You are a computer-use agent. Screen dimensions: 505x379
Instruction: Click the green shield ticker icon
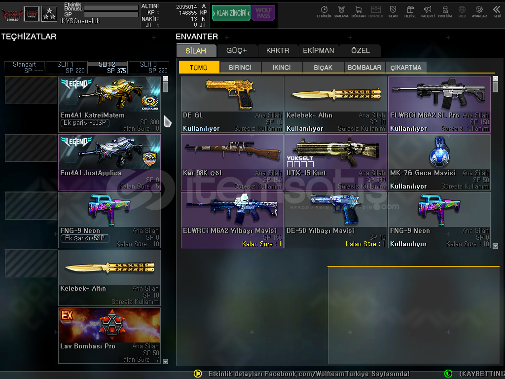pos(448,374)
